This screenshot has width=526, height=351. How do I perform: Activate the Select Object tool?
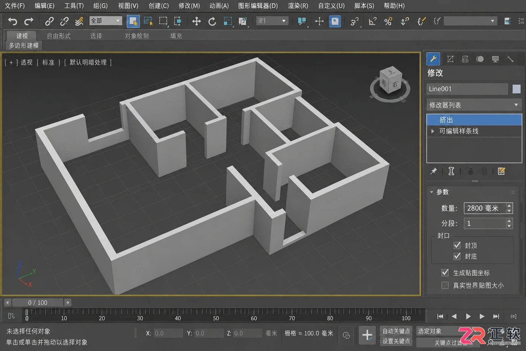[x=133, y=21]
